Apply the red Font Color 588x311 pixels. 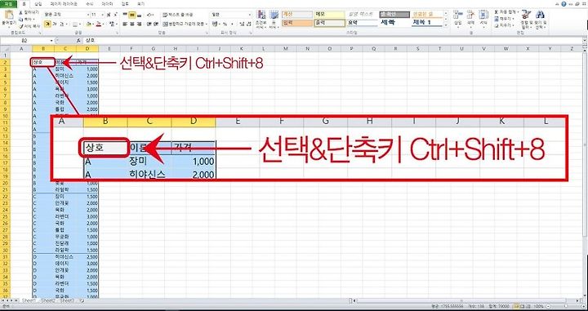(x=98, y=24)
